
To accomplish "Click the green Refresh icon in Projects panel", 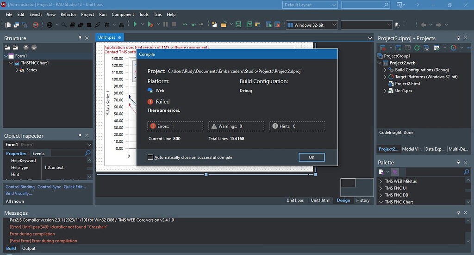I will [x=417, y=48].
